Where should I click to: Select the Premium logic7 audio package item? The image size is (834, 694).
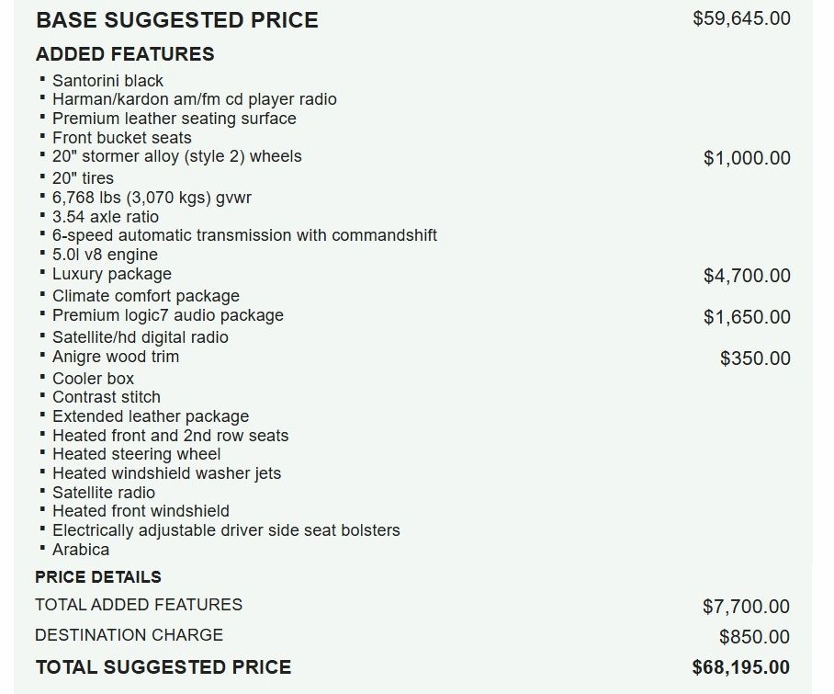pyautogui.click(x=167, y=315)
